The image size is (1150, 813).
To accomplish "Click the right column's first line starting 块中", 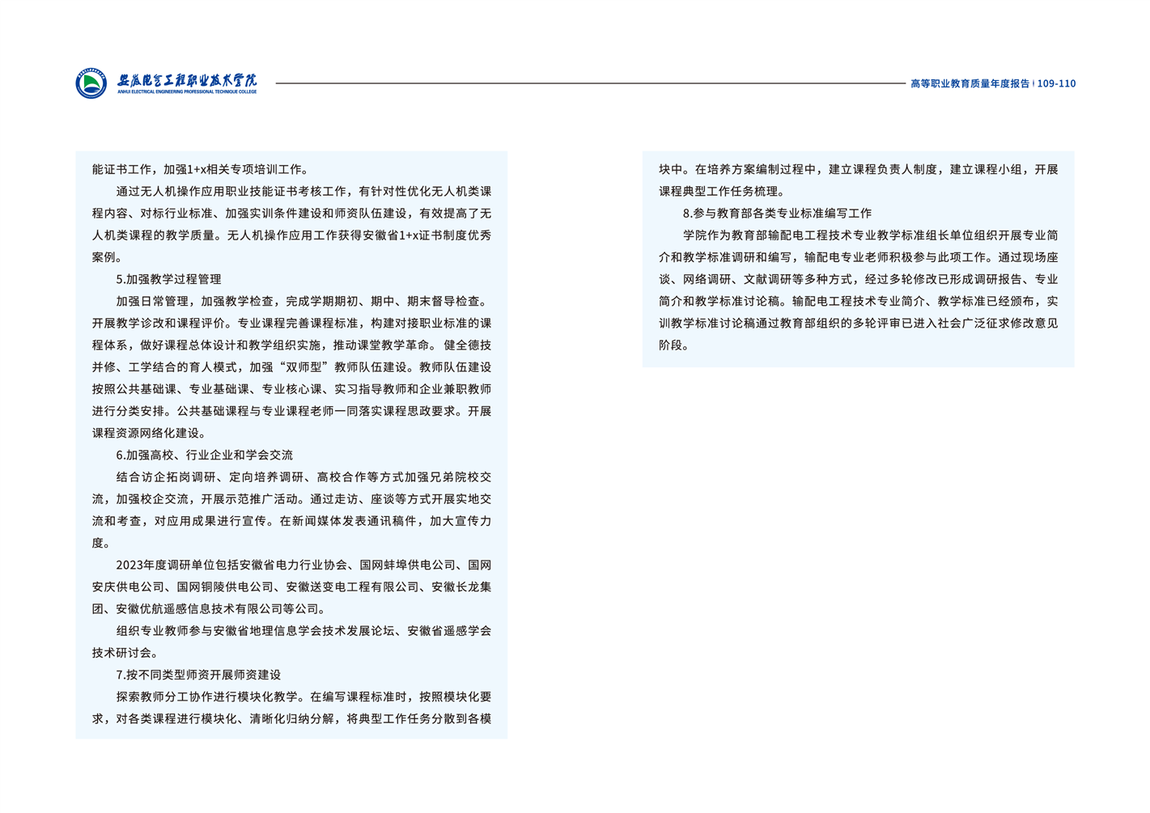I will 858,170.
